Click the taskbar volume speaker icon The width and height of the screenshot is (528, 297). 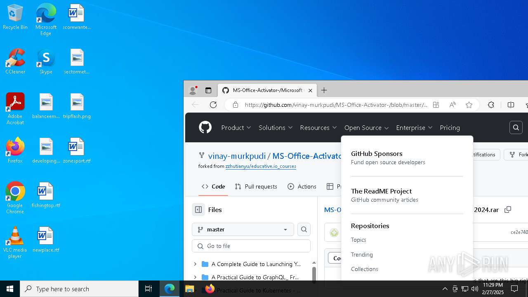pyautogui.click(x=475, y=289)
